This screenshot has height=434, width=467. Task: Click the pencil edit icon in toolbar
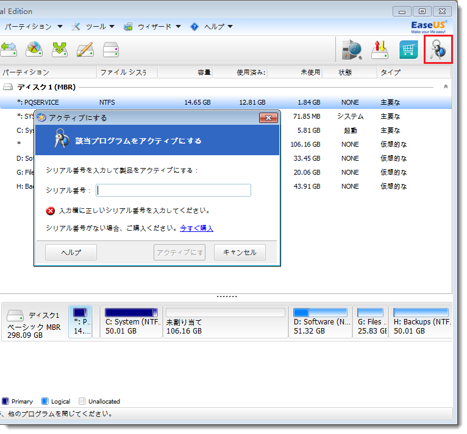[85, 49]
